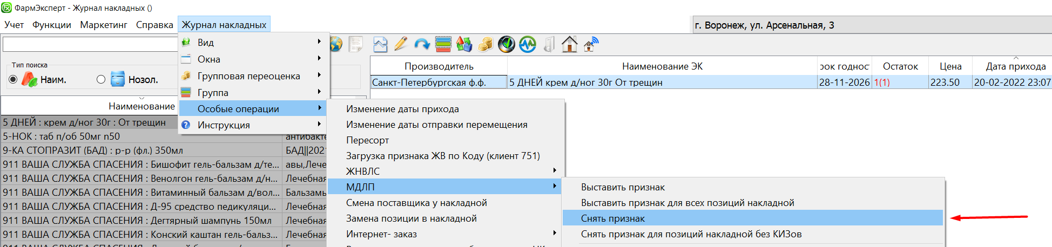Sort by the 'Дата прихода' column header
Screen dimensions: 1052x247
click(x=1015, y=66)
